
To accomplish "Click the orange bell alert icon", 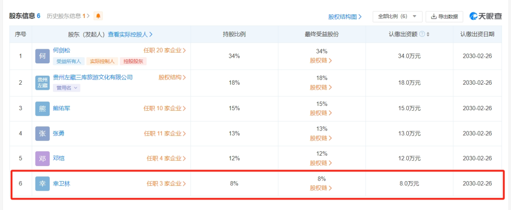I will [98, 16].
